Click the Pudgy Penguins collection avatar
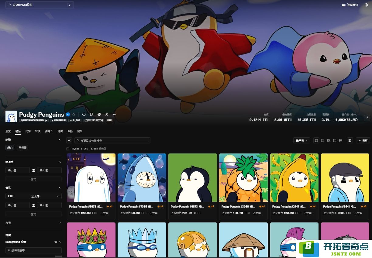The image size is (372, 258). coord(11,116)
